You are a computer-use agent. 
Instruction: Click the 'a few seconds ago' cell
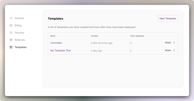(x=102, y=43)
